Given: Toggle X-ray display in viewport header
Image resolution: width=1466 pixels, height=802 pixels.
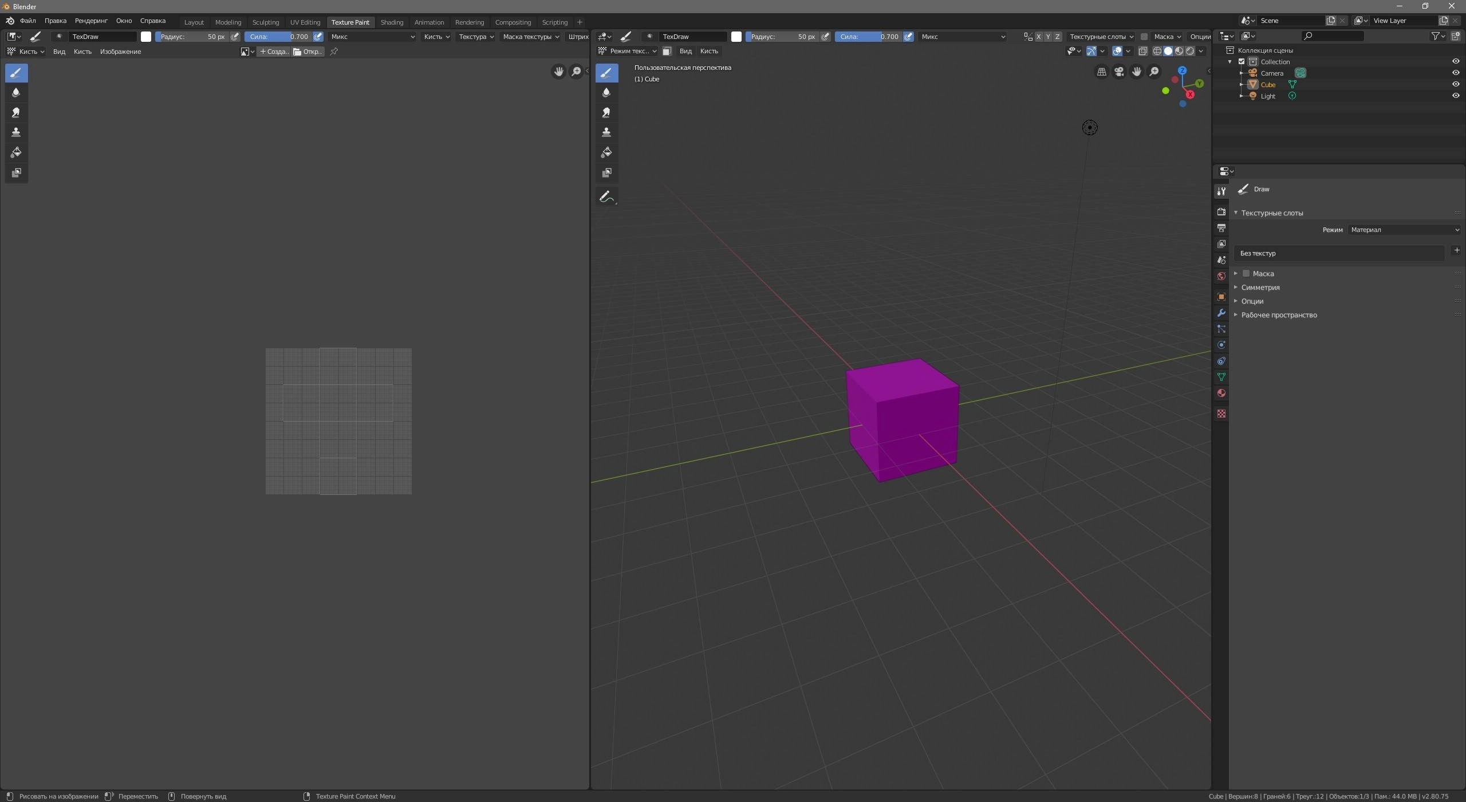Looking at the screenshot, I should coord(1142,51).
